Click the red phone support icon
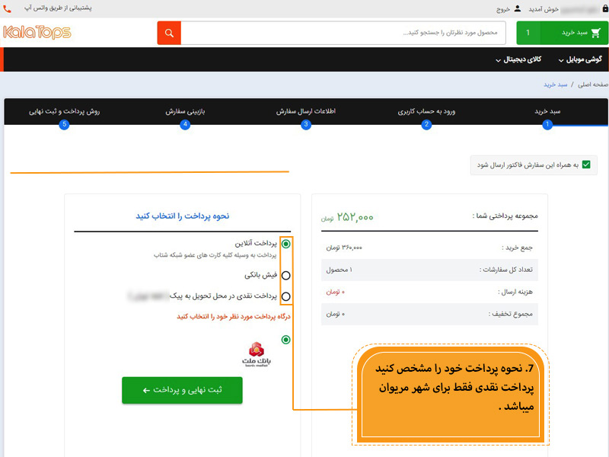609x457 pixels. [x=7, y=9]
